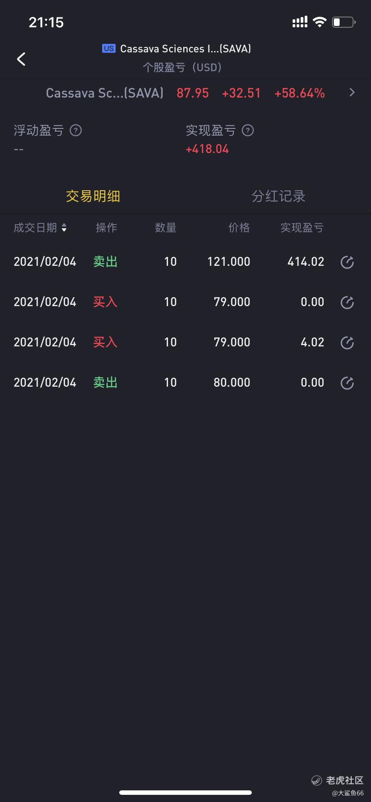This screenshot has width=371, height=802.
Task: Tap the back arrow icon
Action: [x=21, y=59]
